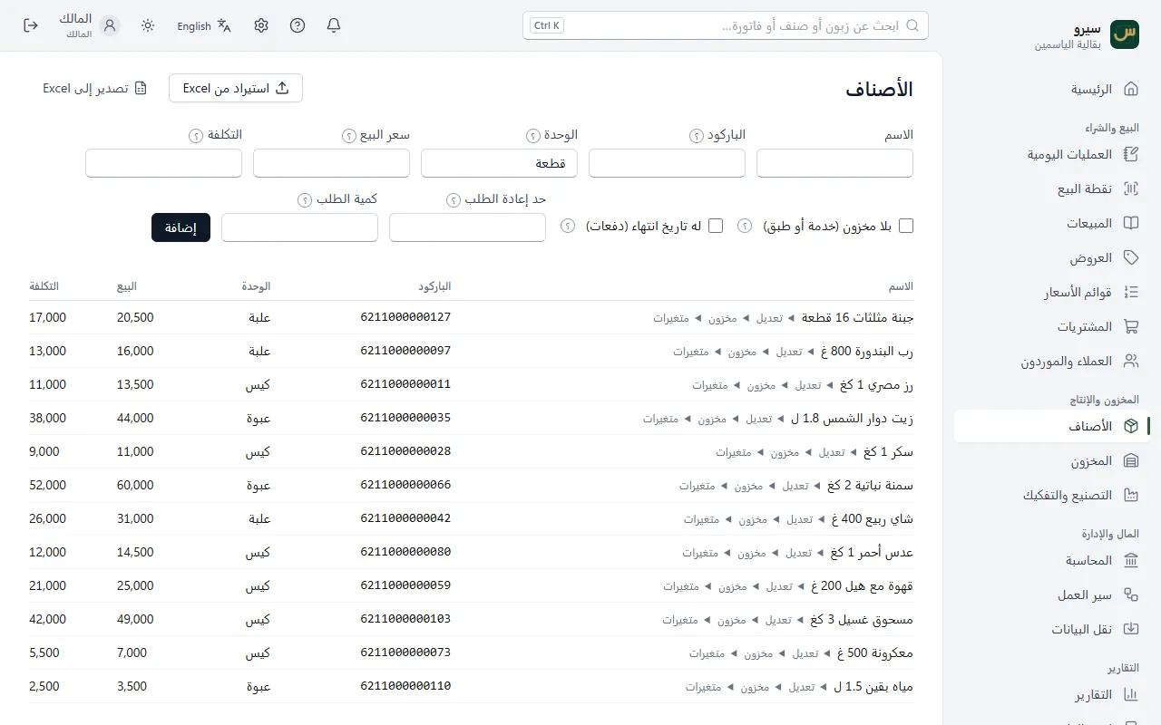Toggle light/dark theme with the sun icon
1161x725 pixels.
point(148,25)
